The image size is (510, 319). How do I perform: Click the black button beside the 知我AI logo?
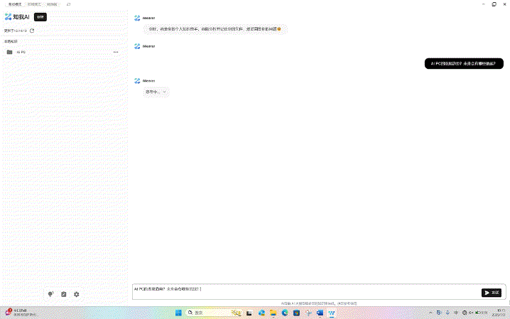pyautogui.click(x=40, y=16)
